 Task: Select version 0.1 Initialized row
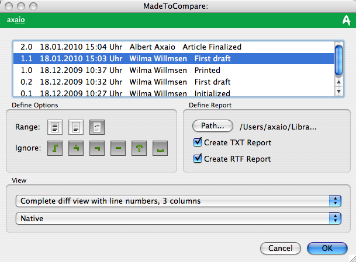(174, 92)
